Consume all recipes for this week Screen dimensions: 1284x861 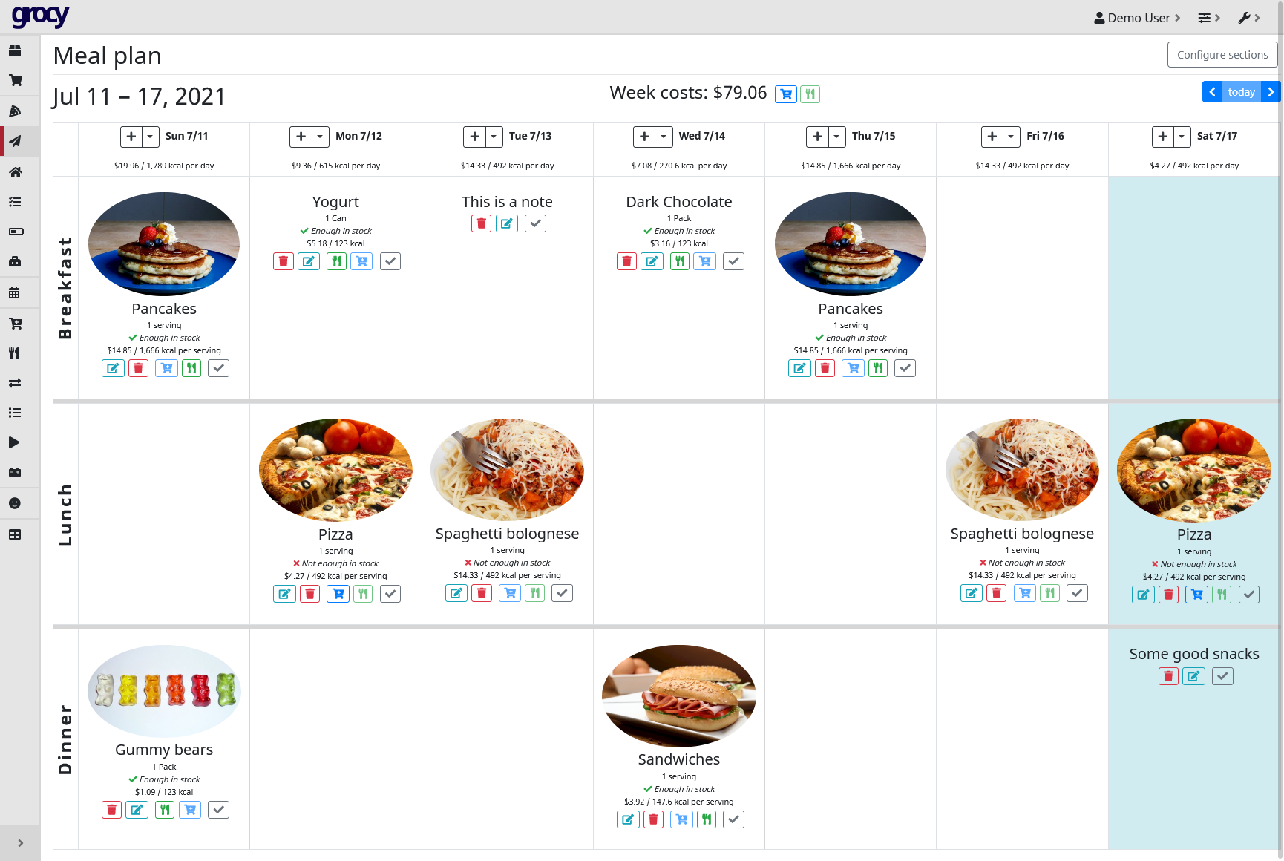tap(810, 94)
